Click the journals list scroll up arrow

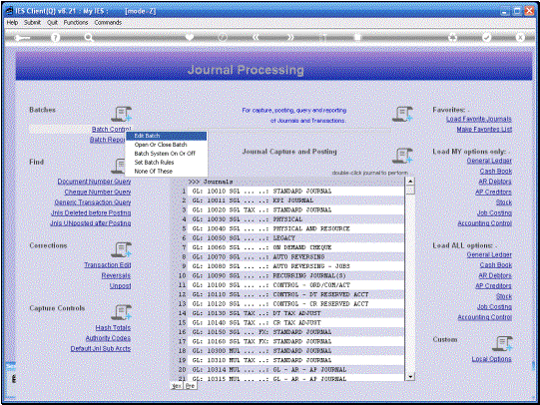click(410, 181)
